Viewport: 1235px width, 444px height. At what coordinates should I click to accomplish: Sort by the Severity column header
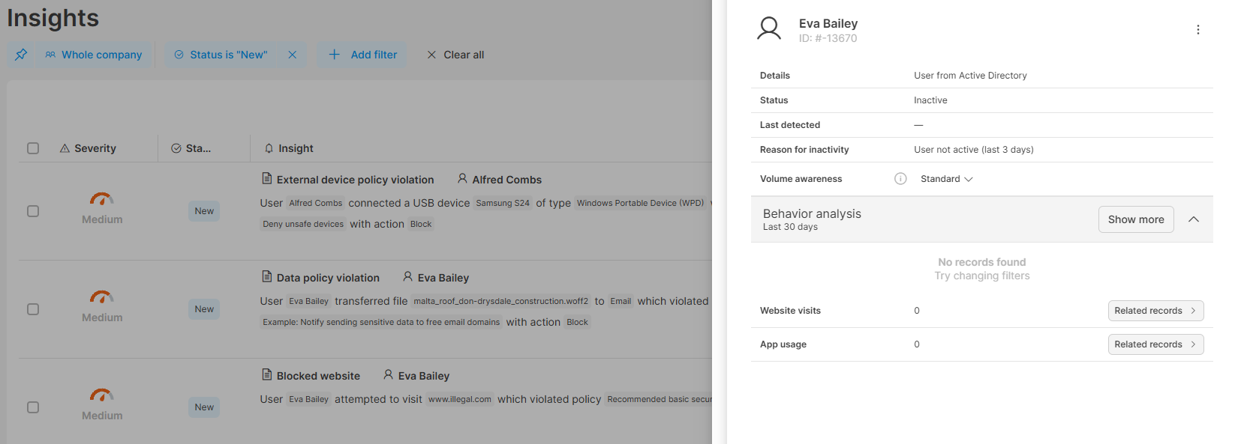tap(88, 148)
